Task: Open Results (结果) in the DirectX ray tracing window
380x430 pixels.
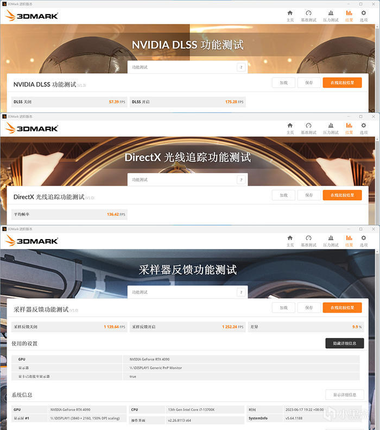Action: (349, 128)
